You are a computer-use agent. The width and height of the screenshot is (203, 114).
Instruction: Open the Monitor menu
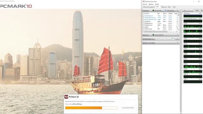[x=151, y=4]
